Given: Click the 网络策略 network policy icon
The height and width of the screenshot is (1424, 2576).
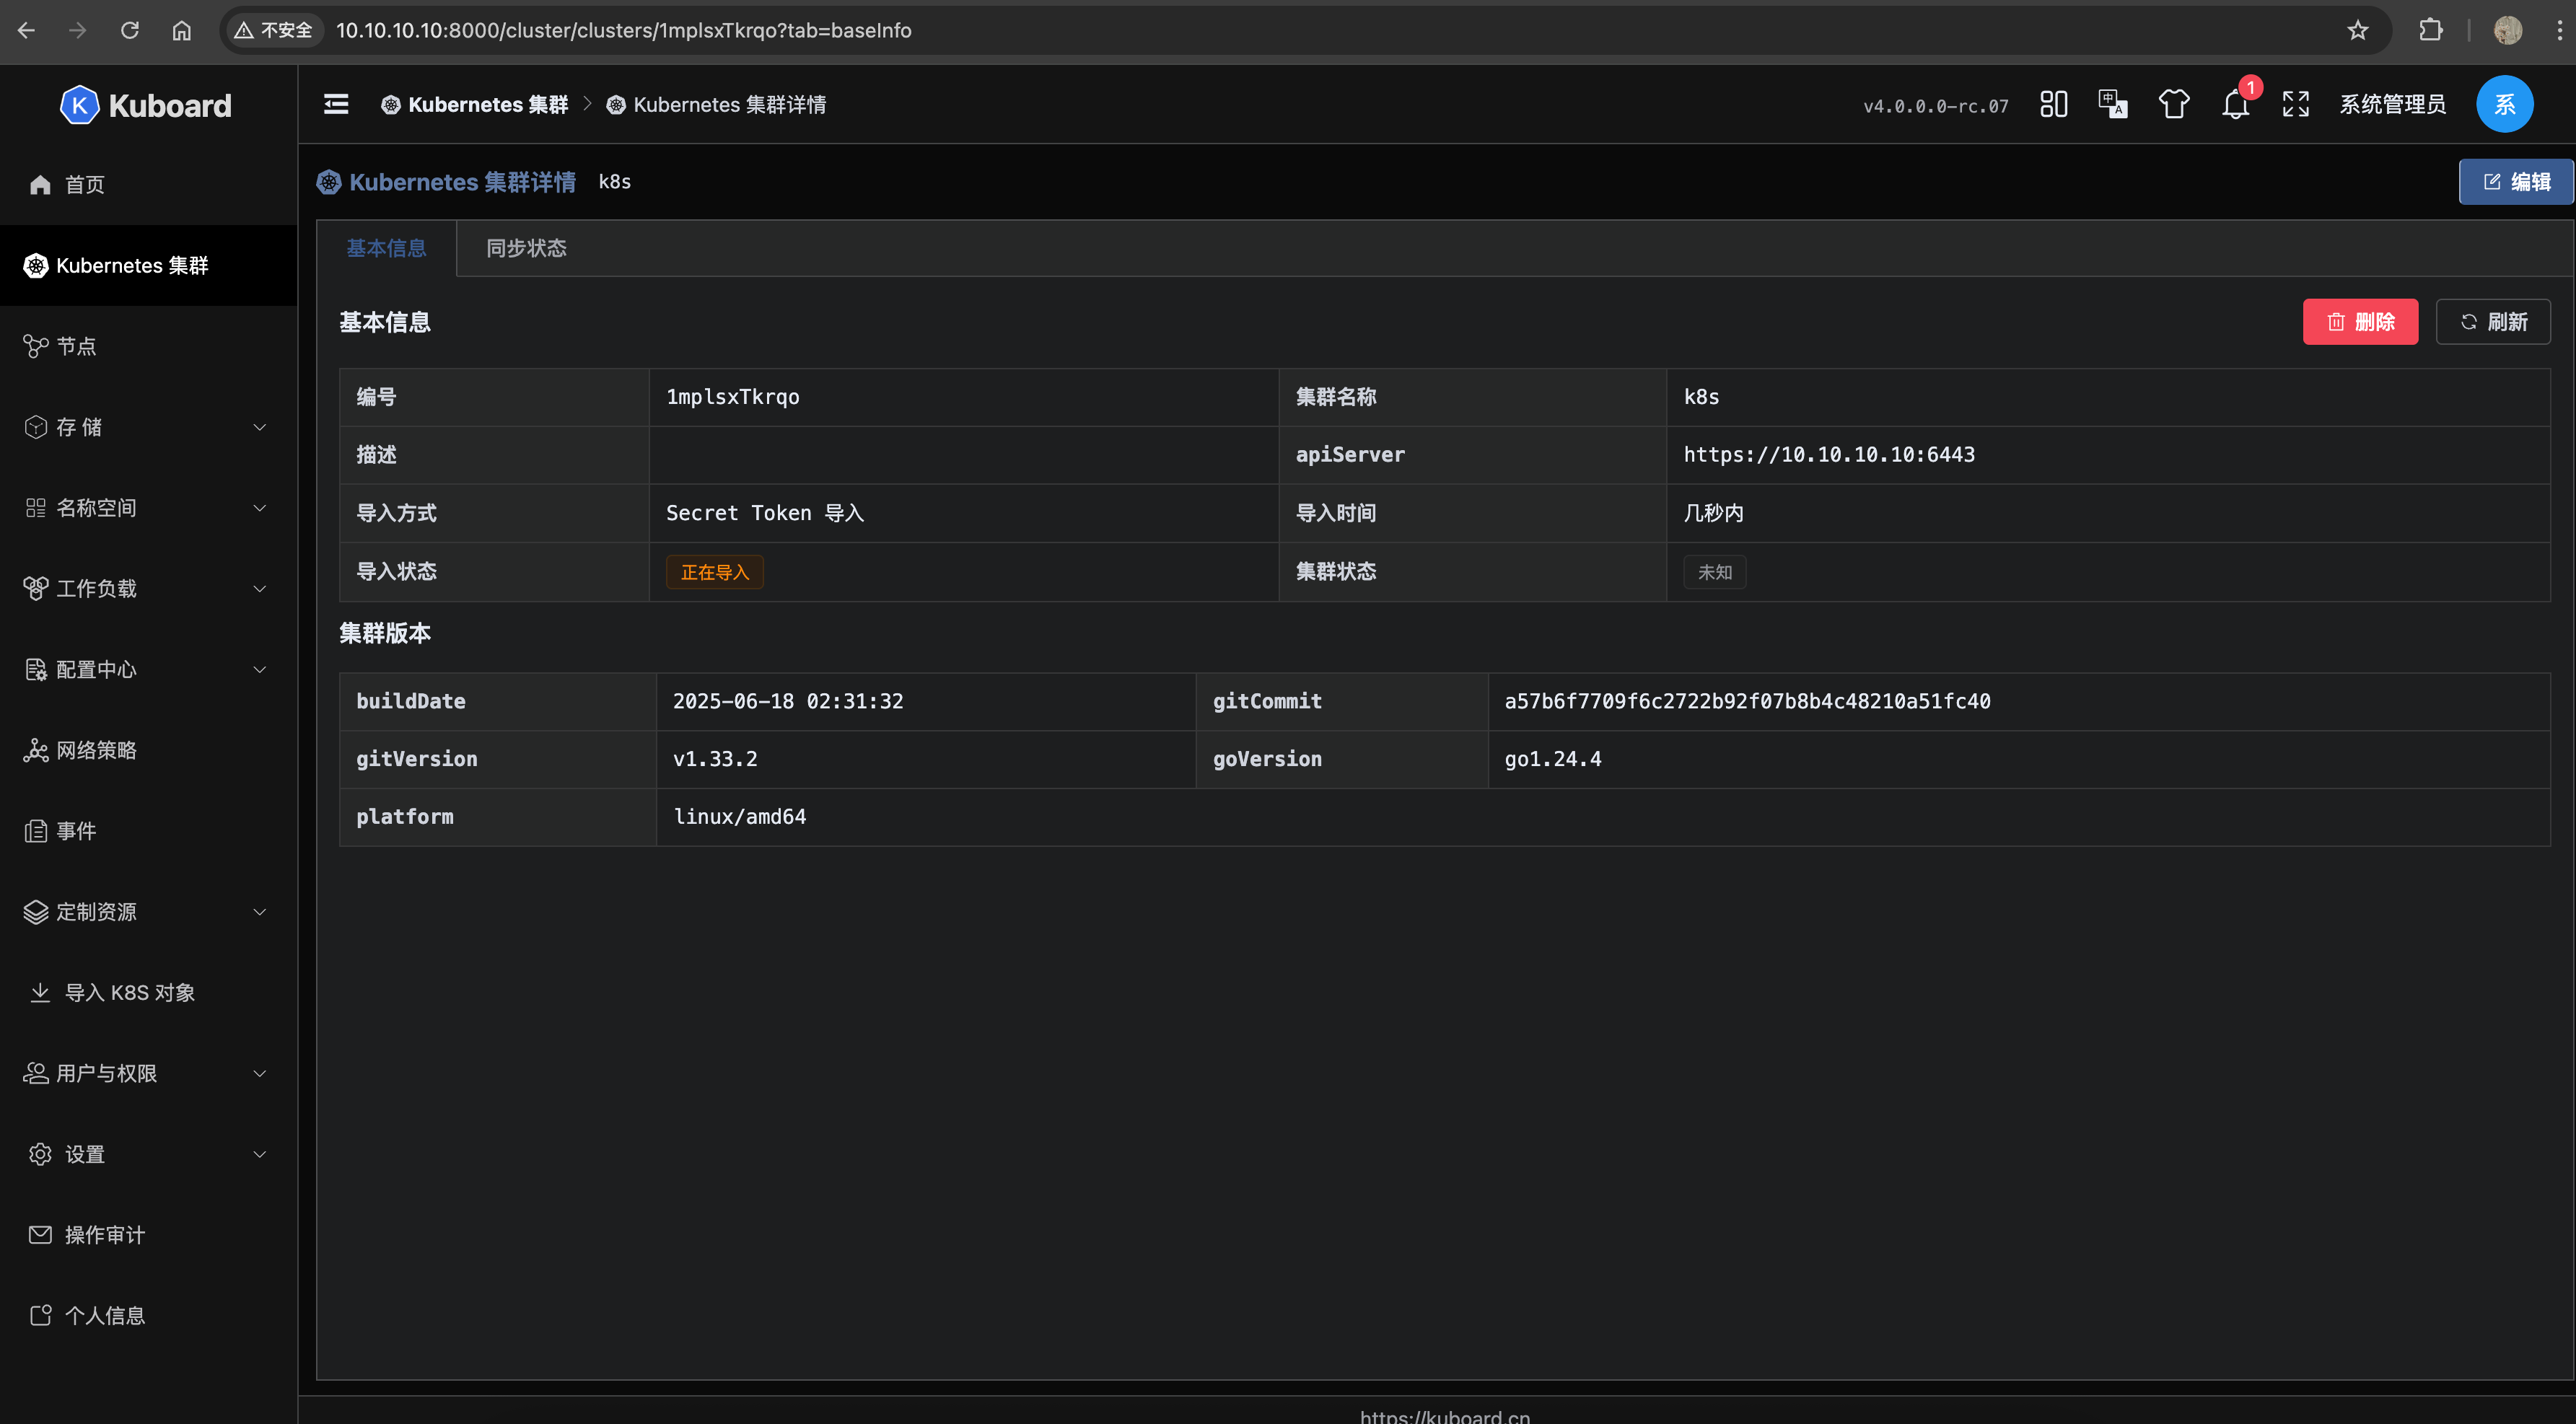Looking at the screenshot, I should tap(36, 750).
